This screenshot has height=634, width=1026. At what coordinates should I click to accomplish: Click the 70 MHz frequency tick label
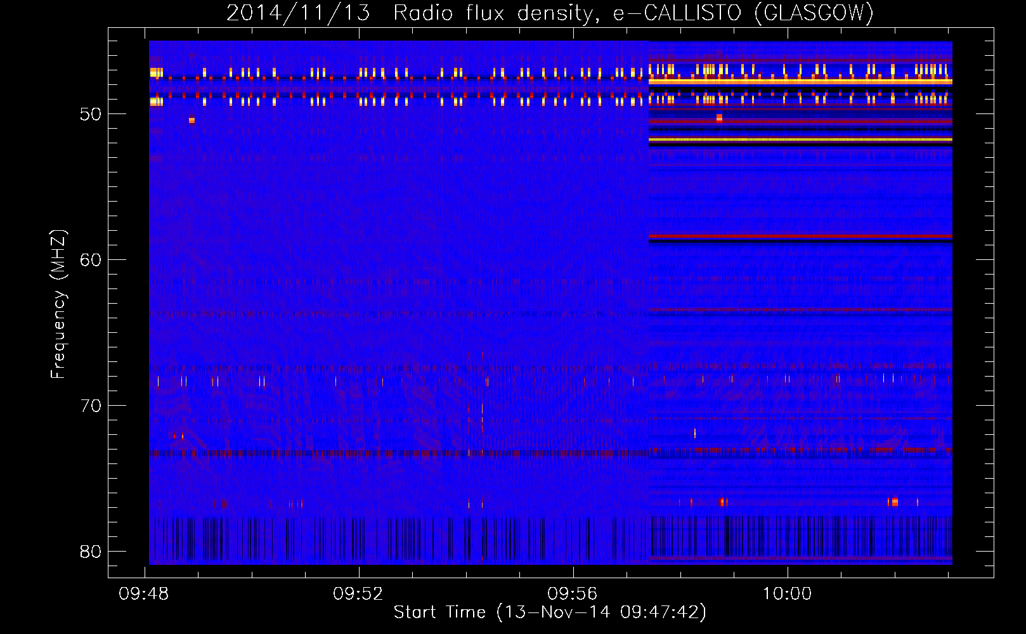pos(91,406)
